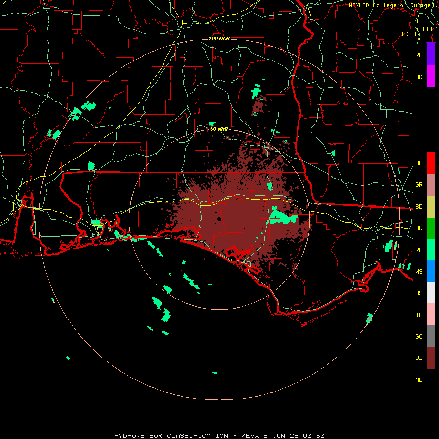
Task: Select the GC gray legend swatch
Action: click(x=431, y=336)
